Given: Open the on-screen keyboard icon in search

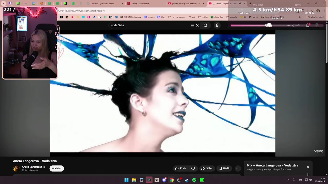Looking at the screenshot, I should click(x=192, y=25).
